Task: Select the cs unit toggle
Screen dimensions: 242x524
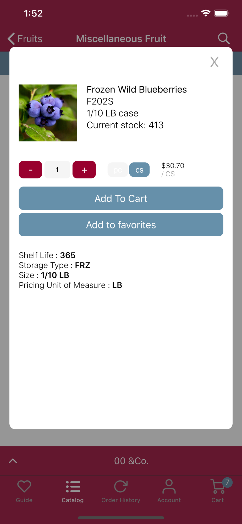Action: (x=139, y=170)
